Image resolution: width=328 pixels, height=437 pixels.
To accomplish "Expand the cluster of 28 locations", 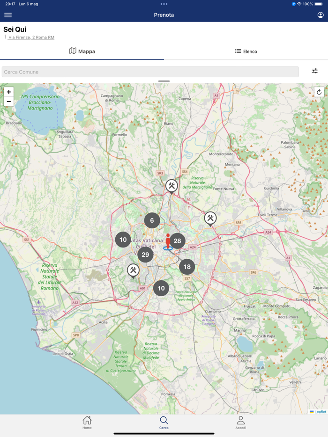I will click(x=177, y=241).
